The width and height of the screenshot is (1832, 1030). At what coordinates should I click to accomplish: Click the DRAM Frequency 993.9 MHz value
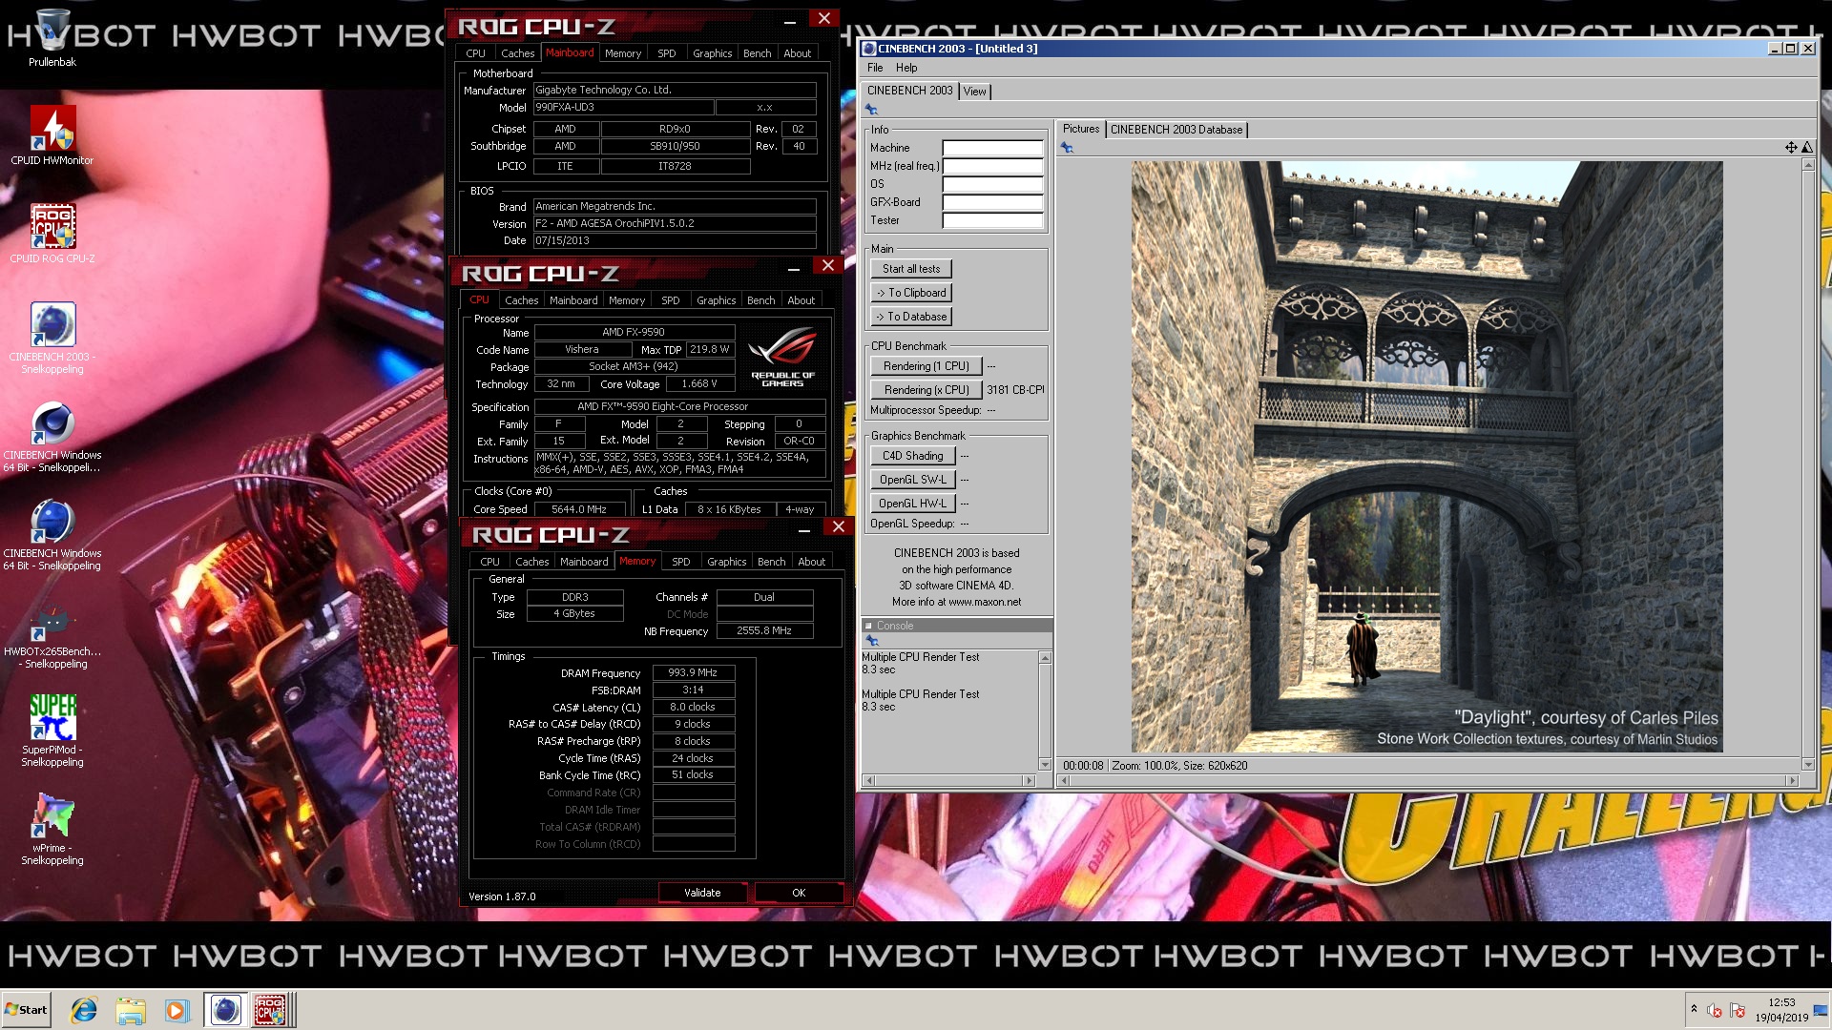[x=693, y=672]
